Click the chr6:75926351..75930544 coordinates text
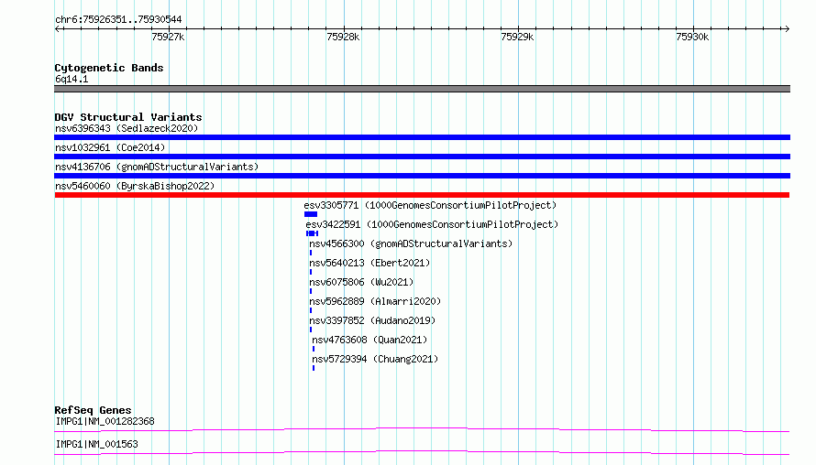816x465 pixels. tap(118, 20)
